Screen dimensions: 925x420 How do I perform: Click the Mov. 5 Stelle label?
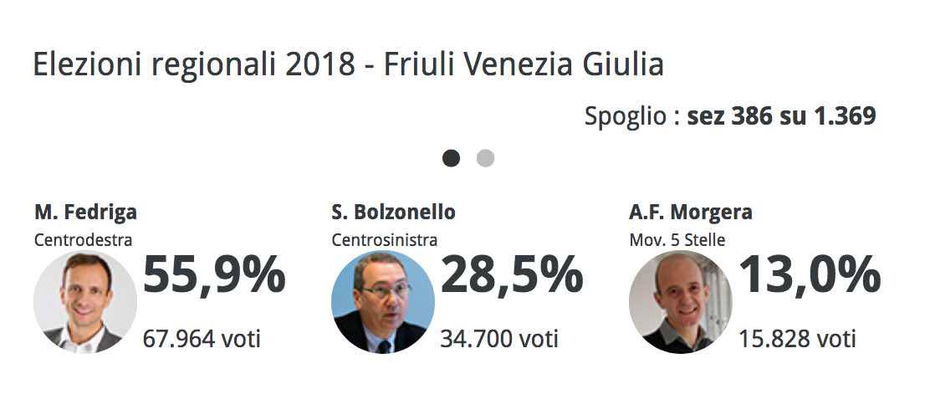(677, 240)
